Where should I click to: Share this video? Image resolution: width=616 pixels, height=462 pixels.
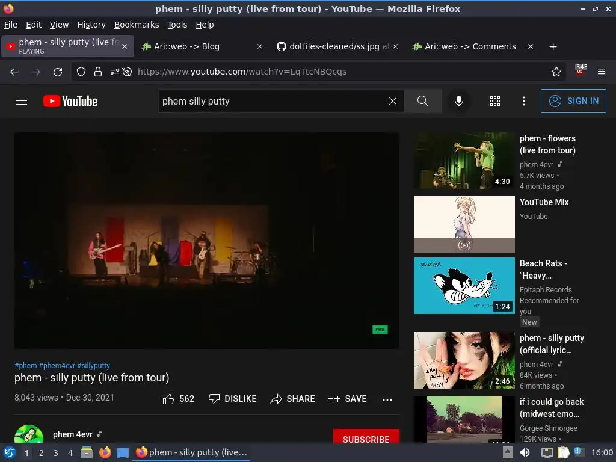click(293, 399)
